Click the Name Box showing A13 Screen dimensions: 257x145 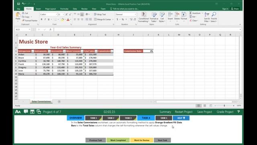pos(22,29)
